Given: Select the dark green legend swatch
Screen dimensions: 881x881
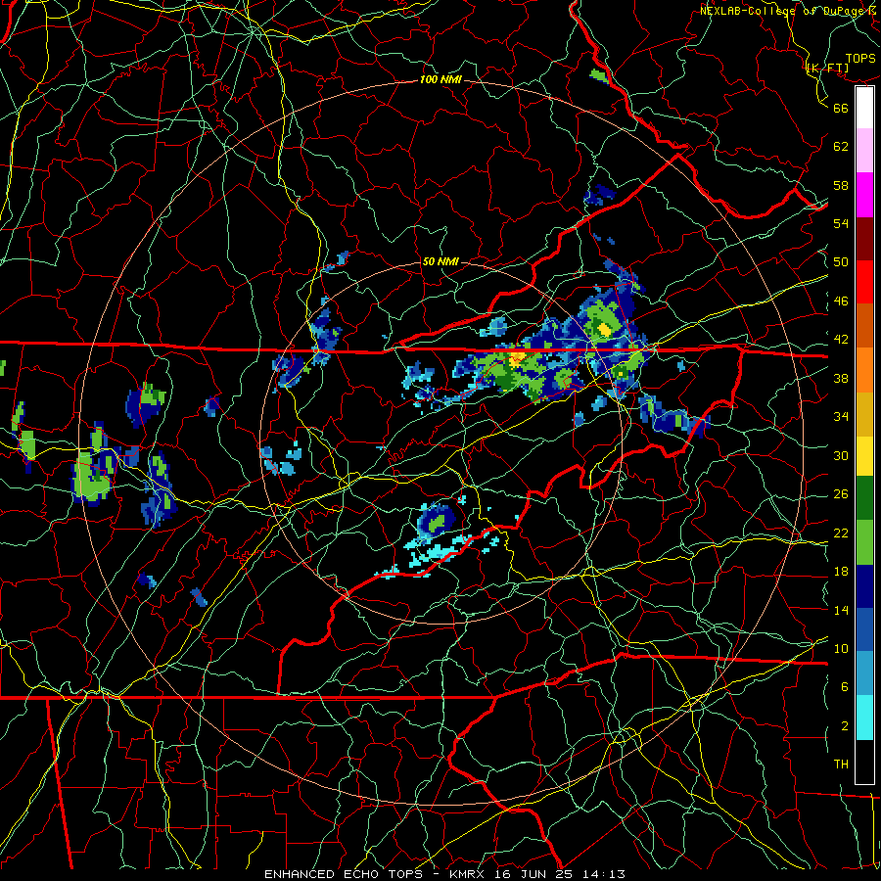Looking at the screenshot, I should tap(864, 498).
